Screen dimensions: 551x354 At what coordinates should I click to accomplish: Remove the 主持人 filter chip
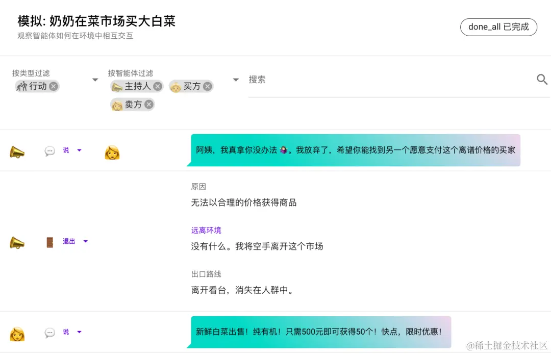(x=157, y=86)
